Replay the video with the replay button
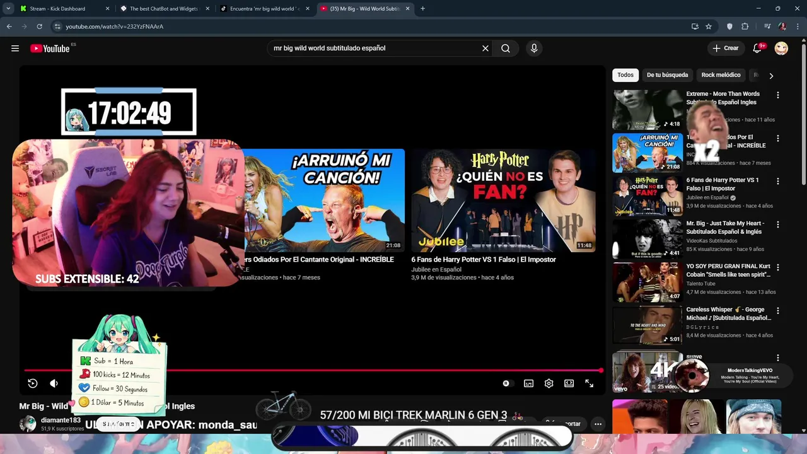This screenshot has width=807, height=454. 33,383
